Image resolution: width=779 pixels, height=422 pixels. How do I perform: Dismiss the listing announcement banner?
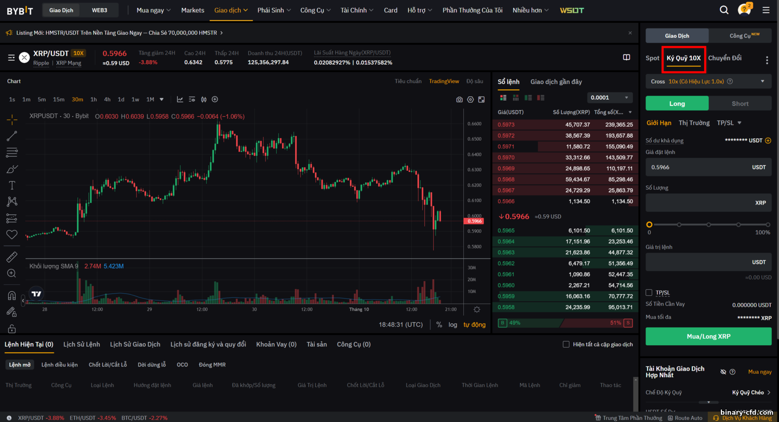630,33
